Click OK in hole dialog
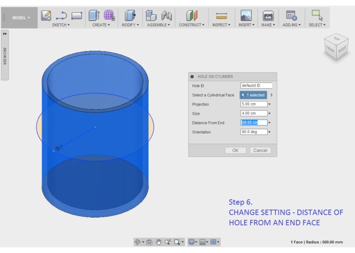The height and width of the screenshot is (253, 355). (x=235, y=151)
